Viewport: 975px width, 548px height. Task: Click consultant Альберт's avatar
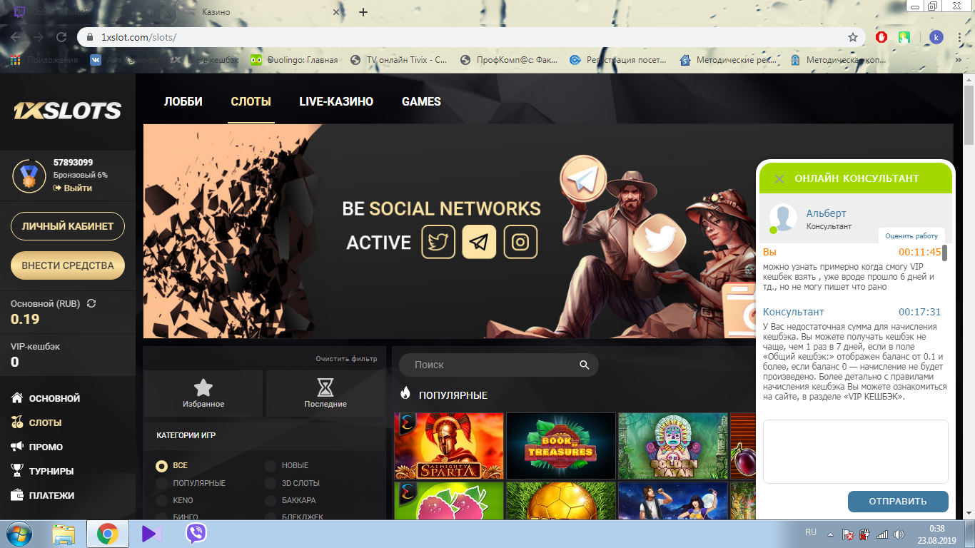pos(782,218)
